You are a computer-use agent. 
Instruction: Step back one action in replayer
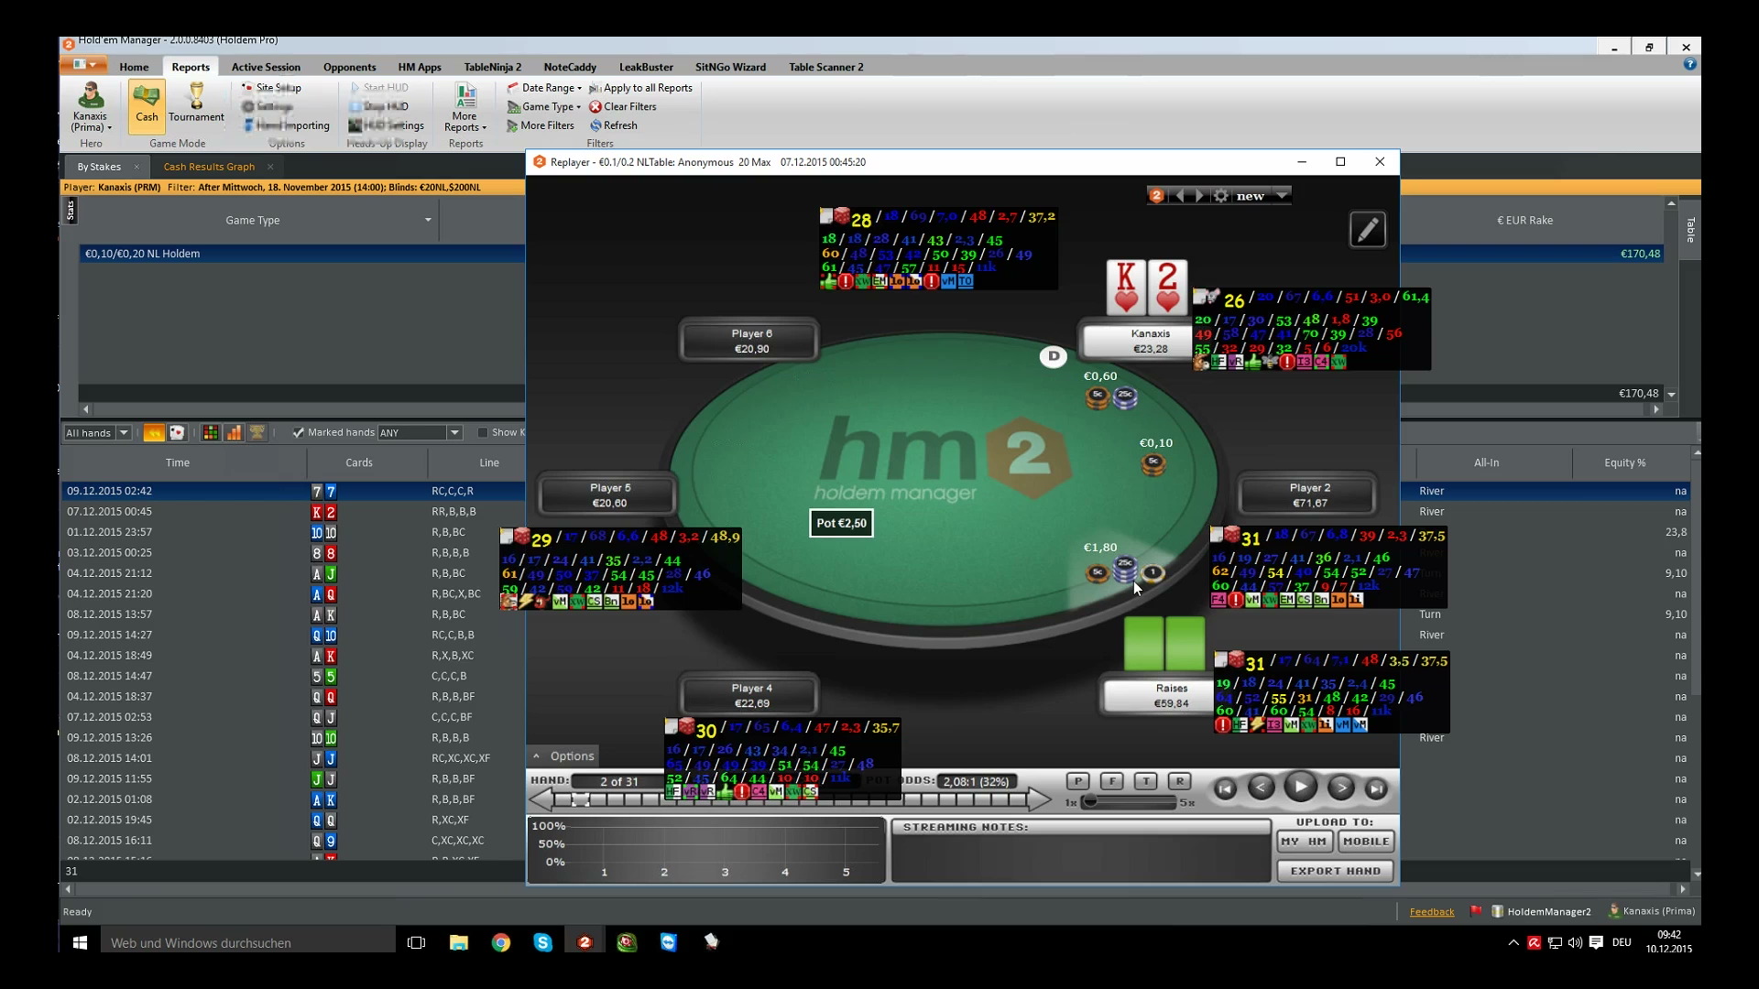tap(1261, 787)
